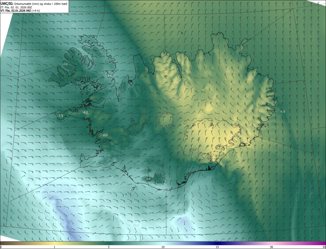Click the 1 tick on the color scale

[55, 247]
